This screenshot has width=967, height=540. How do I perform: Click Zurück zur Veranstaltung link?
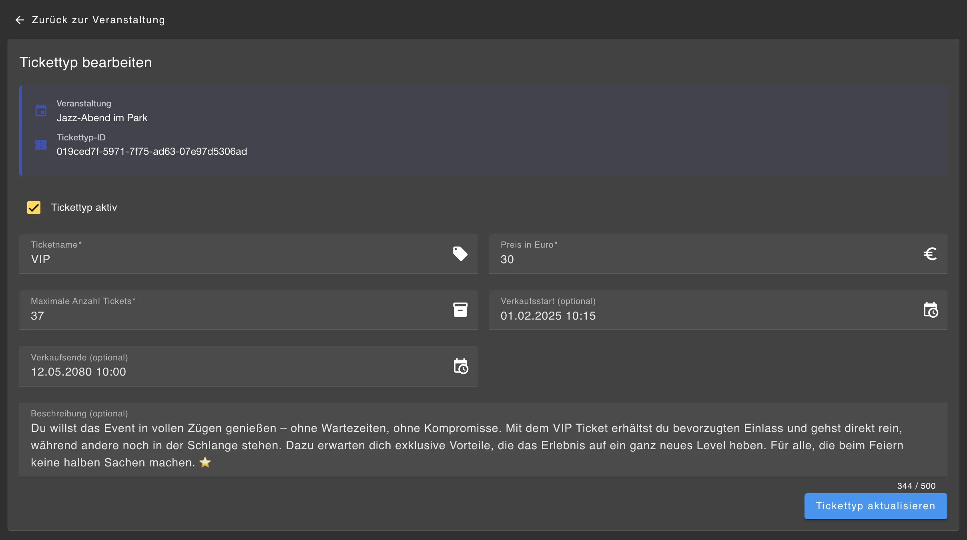[x=98, y=20]
